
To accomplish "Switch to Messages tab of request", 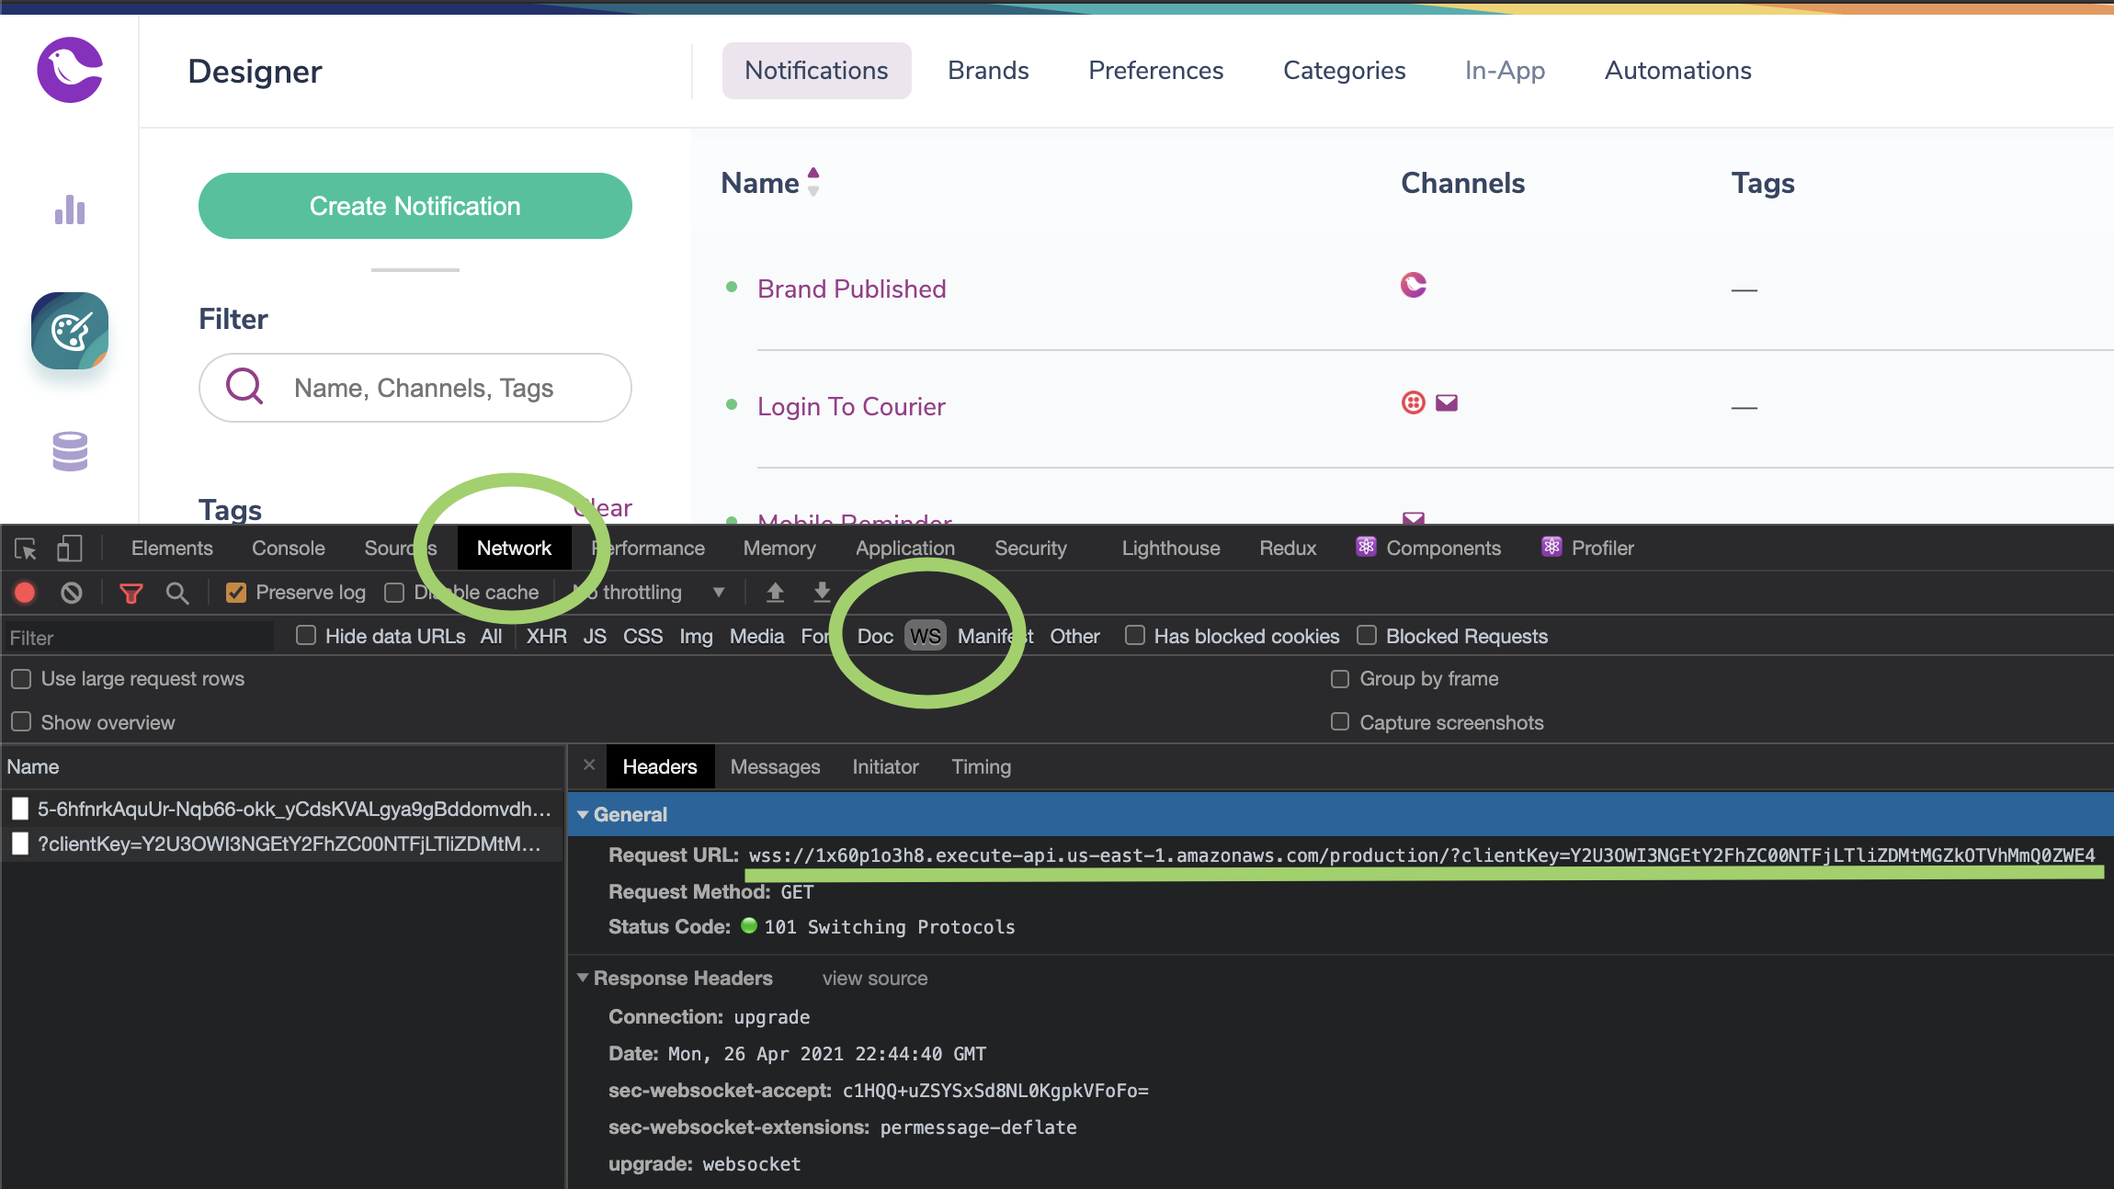I will (775, 766).
